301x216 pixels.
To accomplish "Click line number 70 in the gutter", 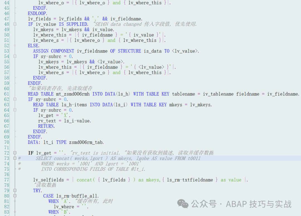I will coord(6,142).
